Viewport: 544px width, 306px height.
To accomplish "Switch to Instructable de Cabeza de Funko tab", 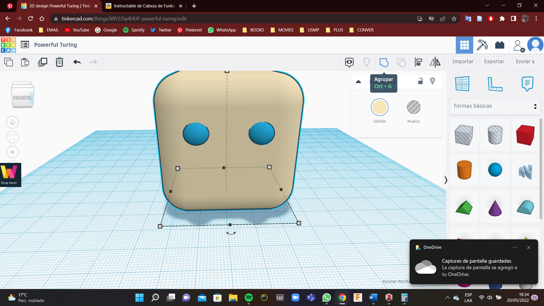I will [x=144, y=6].
